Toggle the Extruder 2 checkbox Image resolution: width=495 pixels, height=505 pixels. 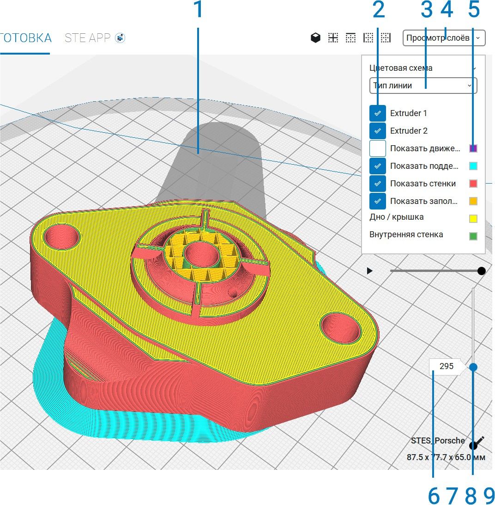(378, 131)
